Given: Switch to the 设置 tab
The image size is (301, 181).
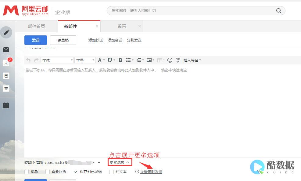Looking at the screenshot, I should click(122, 26).
